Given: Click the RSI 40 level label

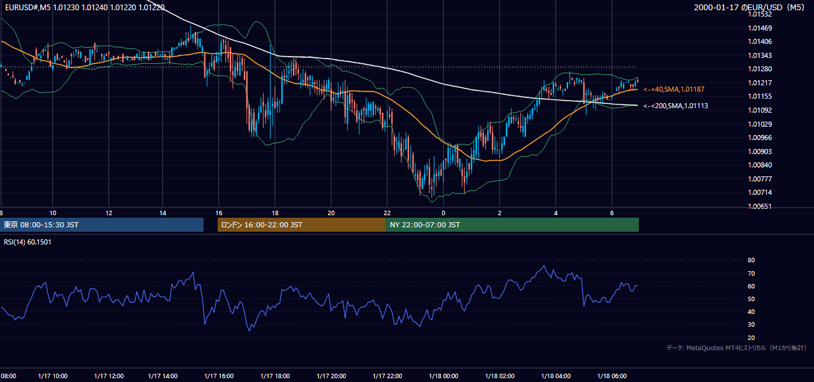Looking at the screenshot, I should tap(751, 311).
